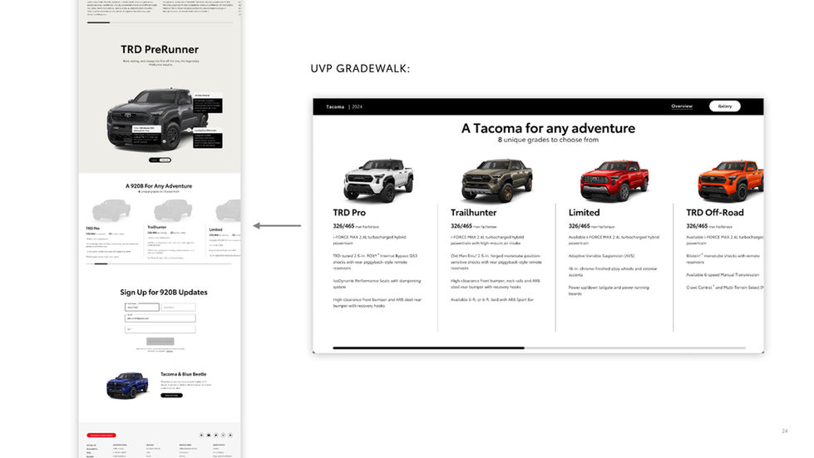Toggle the pill switch below PreRunner truck
The width and height of the screenshot is (814, 458).
click(x=160, y=160)
